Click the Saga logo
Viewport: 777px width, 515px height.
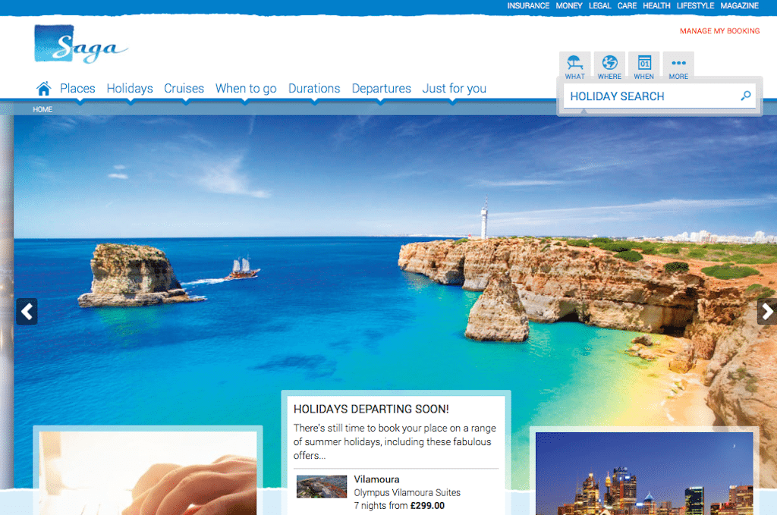80,44
